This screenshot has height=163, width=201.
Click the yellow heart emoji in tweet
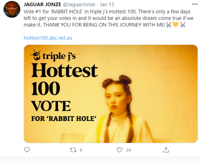176,25
